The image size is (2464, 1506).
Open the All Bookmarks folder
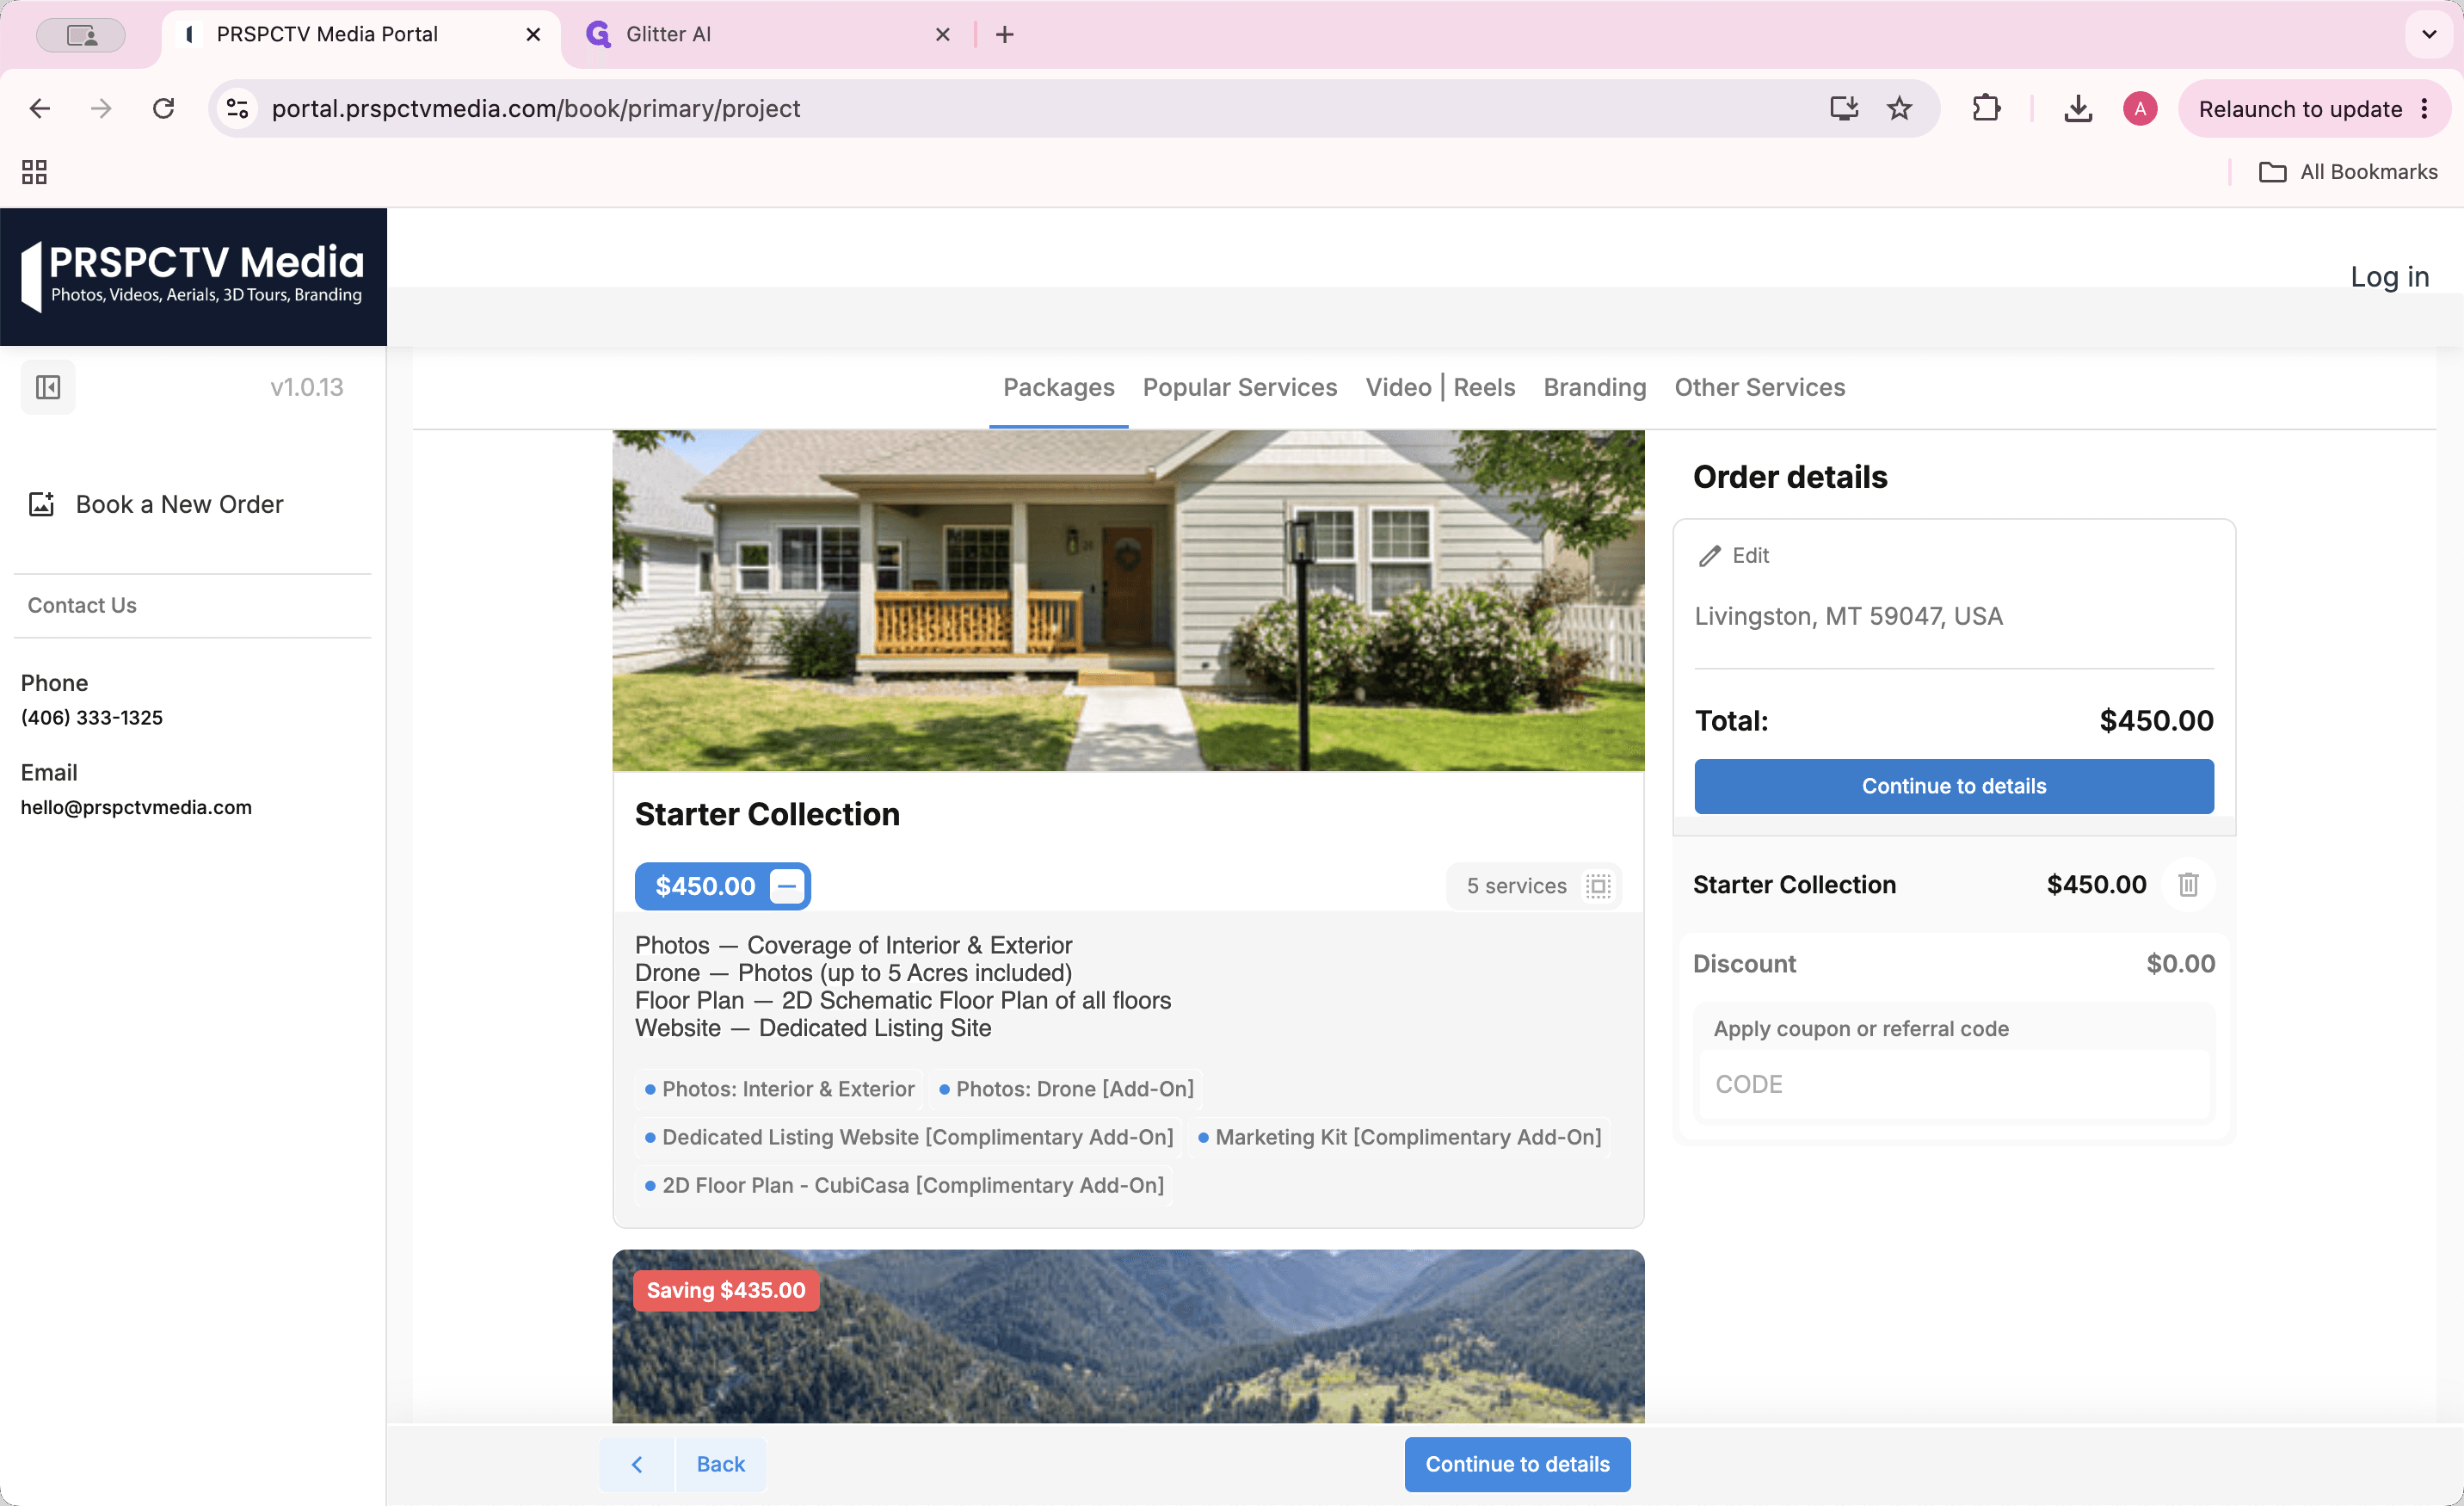coord(2348,172)
